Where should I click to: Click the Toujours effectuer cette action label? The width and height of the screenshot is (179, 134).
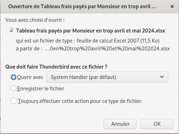(x=80, y=101)
